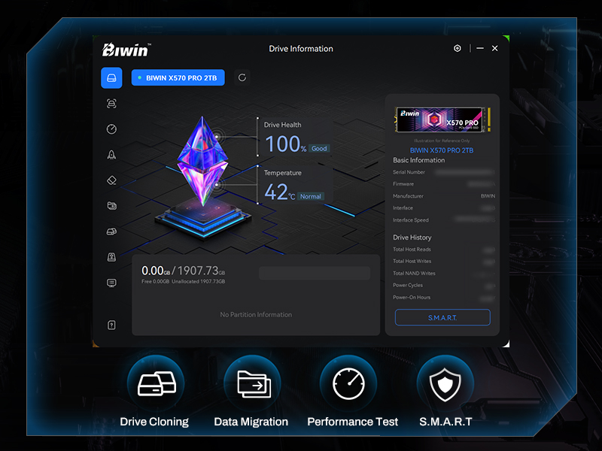Click the 'Power-On Hours' row
The image size is (602, 451).
(x=444, y=297)
